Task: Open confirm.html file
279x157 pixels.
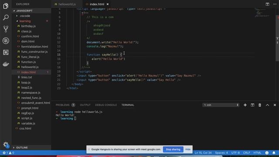Action: 31,36
